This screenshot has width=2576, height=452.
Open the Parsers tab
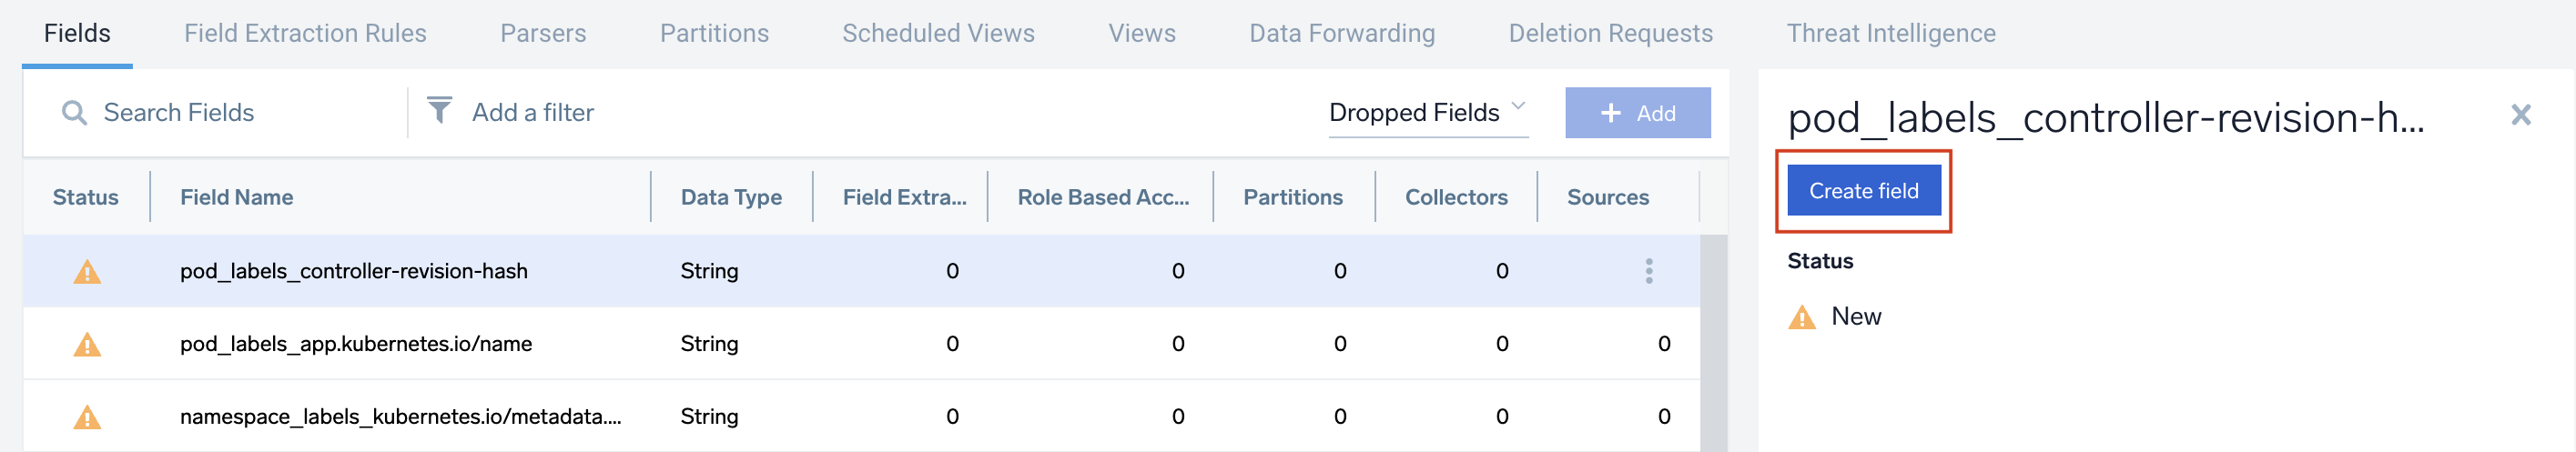[x=543, y=33]
